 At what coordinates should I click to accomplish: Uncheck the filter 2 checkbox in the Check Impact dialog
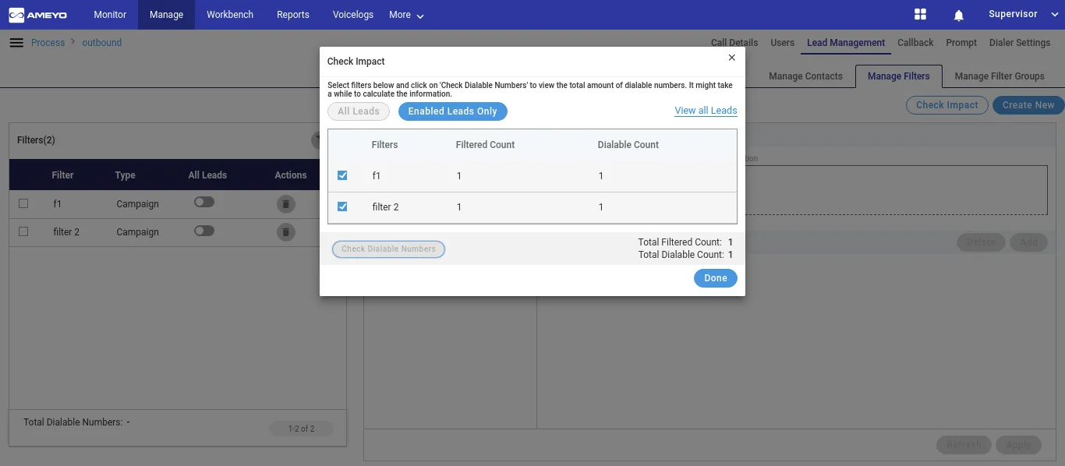coord(342,207)
